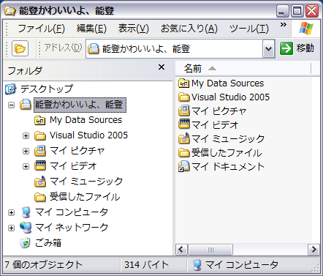Click the Folders toolbar button icon
This screenshot has width=323, height=276.
(x=20, y=48)
